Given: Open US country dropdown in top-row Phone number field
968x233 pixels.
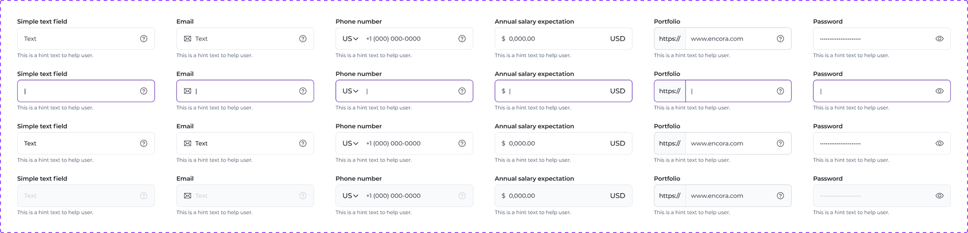Looking at the screenshot, I should click(350, 39).
